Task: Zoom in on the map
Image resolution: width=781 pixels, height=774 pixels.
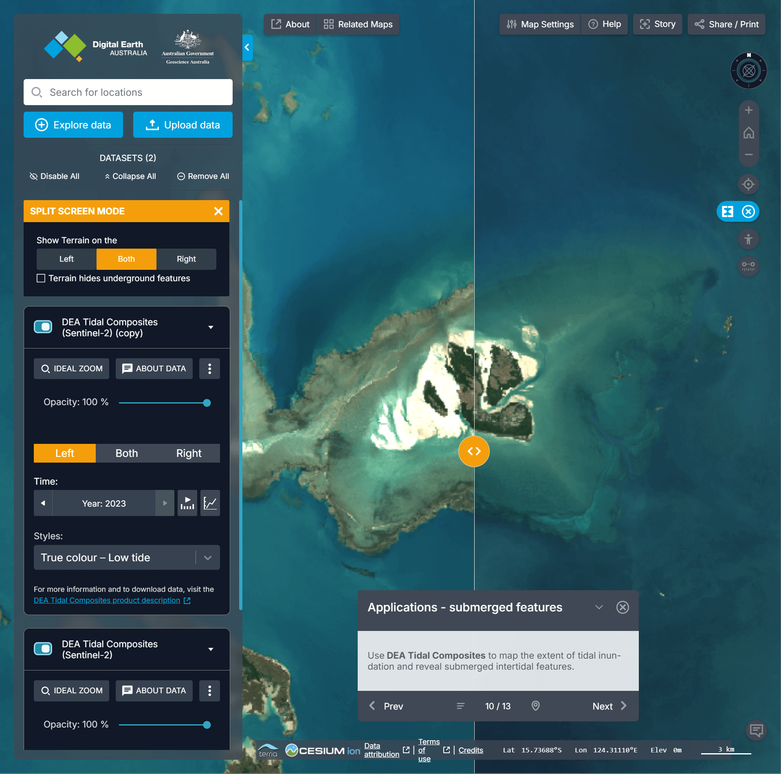Action: click(x=748, y=110)
